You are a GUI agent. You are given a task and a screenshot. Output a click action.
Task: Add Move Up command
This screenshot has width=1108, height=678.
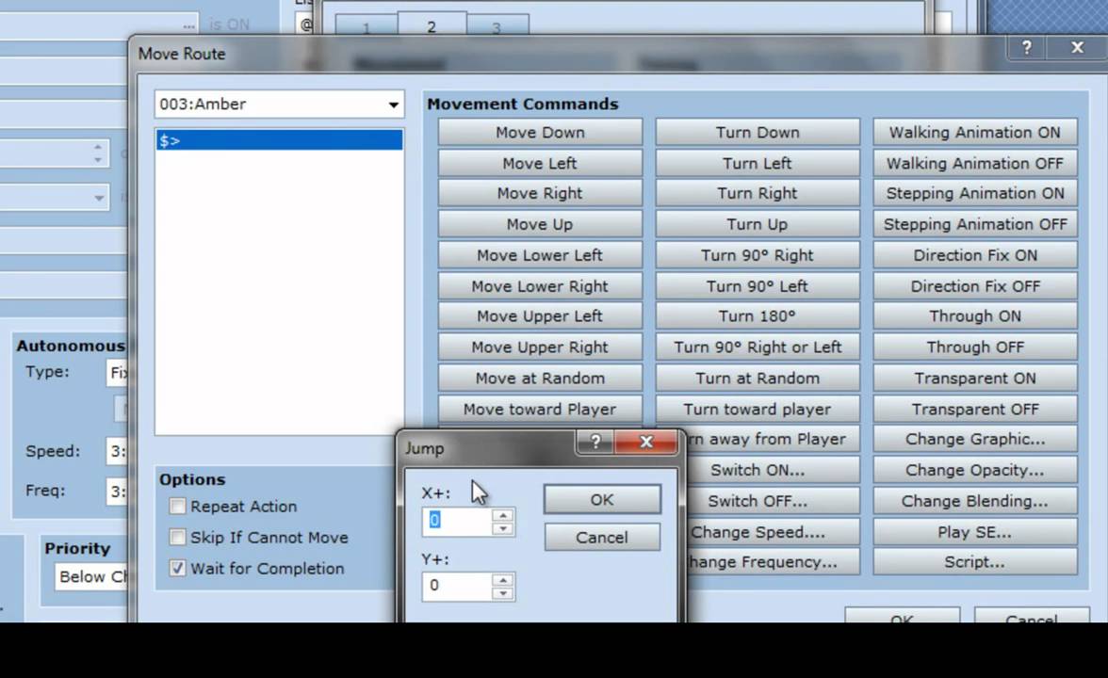pyautogui.click(x=540, y=224)
